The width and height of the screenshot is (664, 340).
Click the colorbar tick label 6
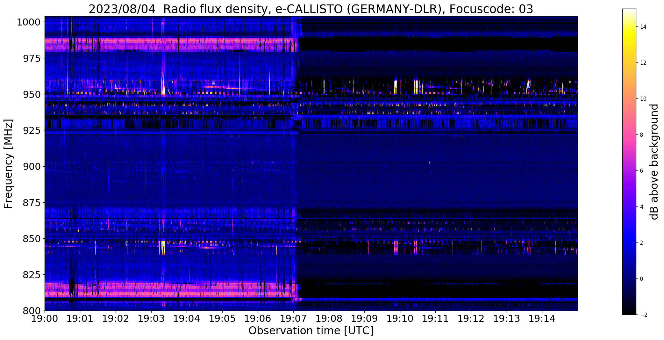[x=641, y=171]
